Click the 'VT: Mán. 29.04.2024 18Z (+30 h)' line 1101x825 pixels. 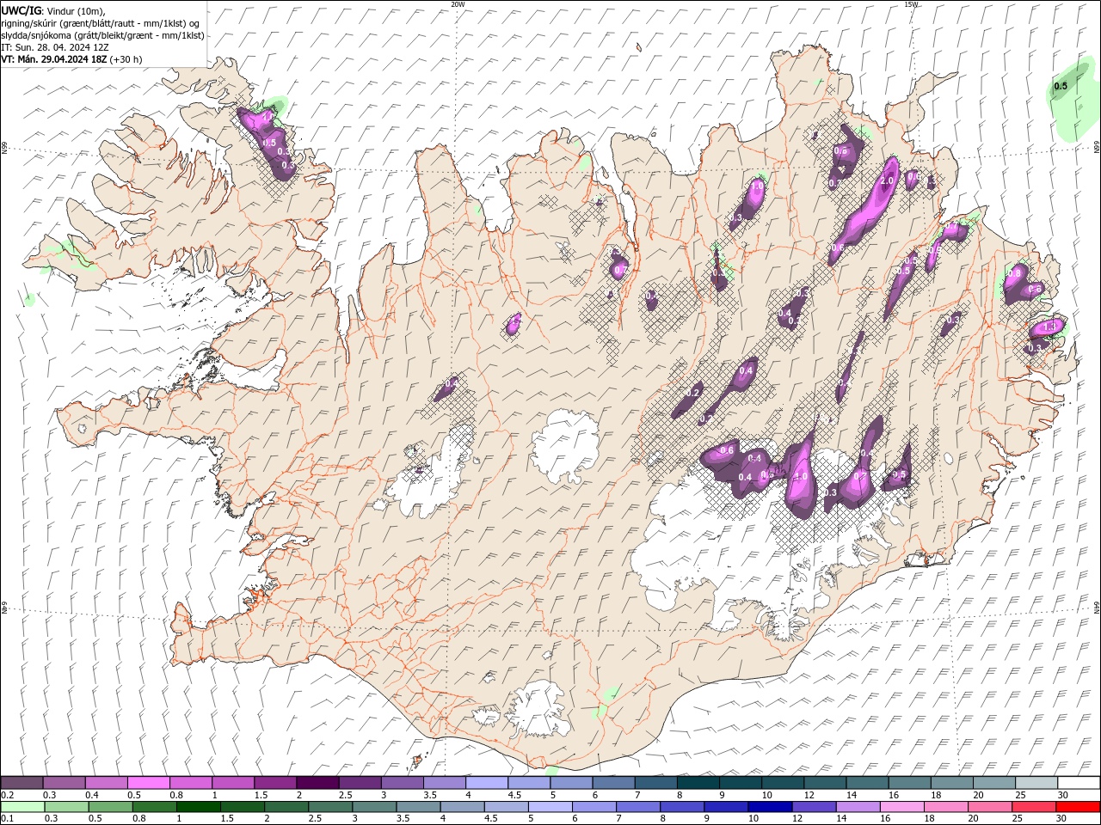[71, 59]
